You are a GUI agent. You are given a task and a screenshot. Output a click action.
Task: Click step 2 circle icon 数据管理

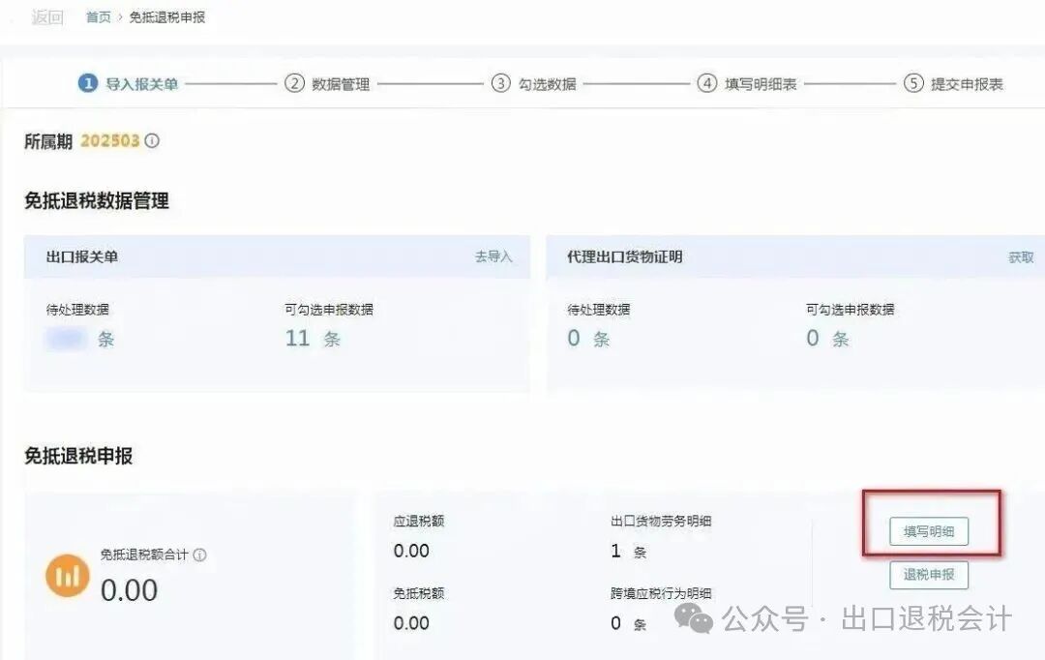[294, 83]
